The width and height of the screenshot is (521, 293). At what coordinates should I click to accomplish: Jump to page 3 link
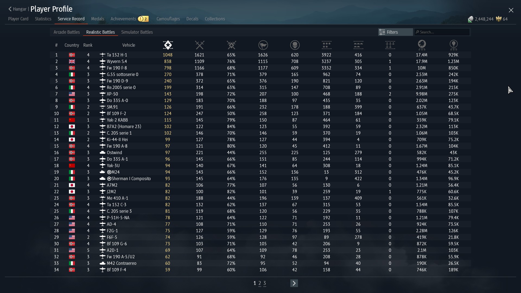(x=265, y=283)
